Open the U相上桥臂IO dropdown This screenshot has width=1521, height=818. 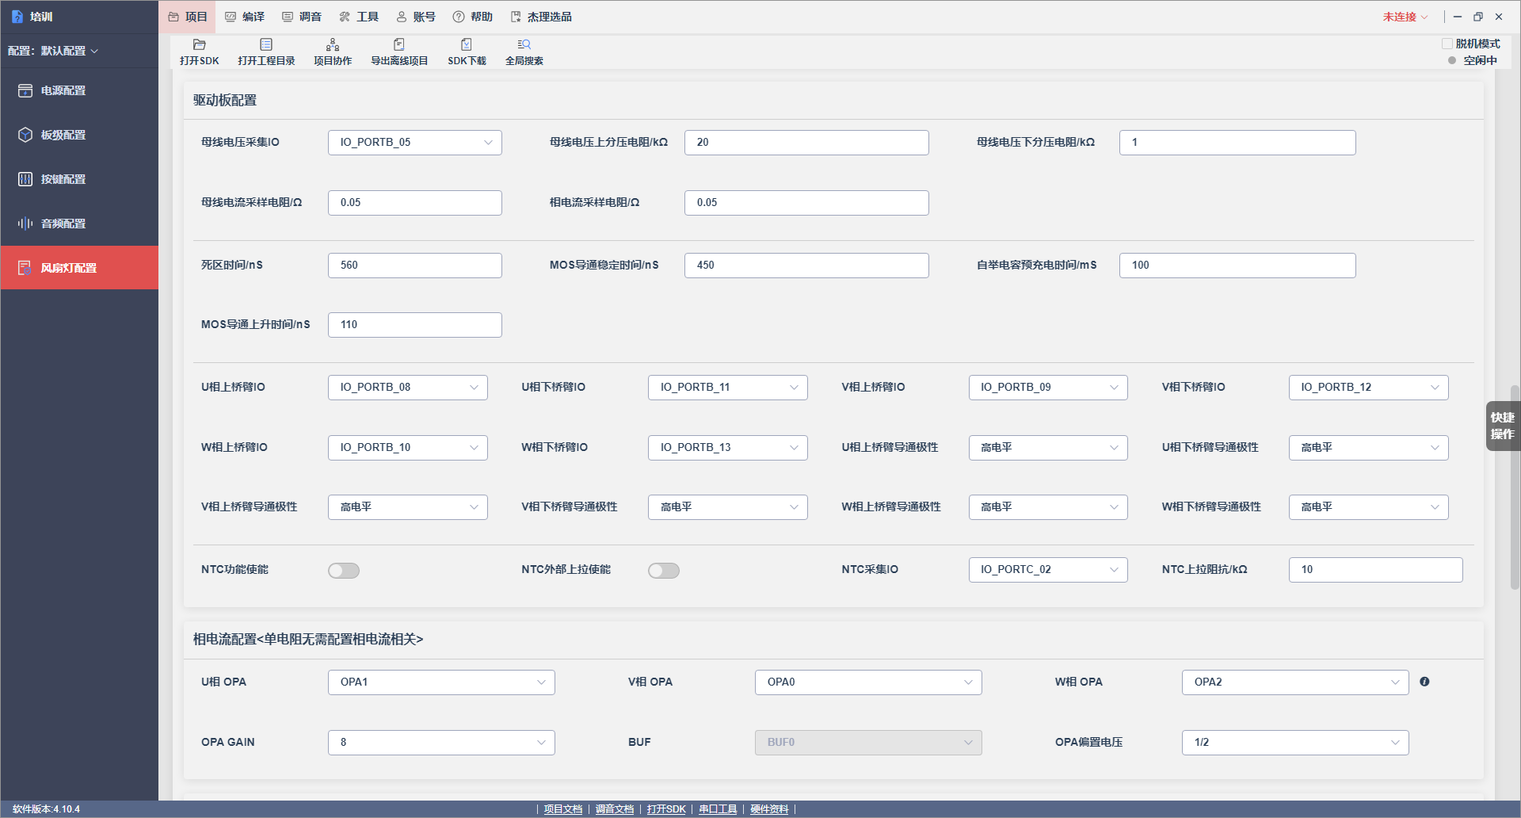tap(408, 388)
